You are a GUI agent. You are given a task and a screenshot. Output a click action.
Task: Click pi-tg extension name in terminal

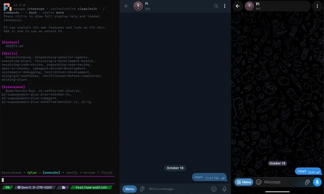coord(86,102)
